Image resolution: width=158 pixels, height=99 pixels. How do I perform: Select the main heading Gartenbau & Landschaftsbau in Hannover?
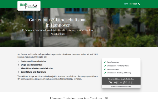tap(58, 22)
